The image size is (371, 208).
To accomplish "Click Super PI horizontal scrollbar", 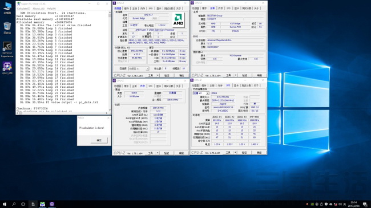I will (x=62, y=113).
